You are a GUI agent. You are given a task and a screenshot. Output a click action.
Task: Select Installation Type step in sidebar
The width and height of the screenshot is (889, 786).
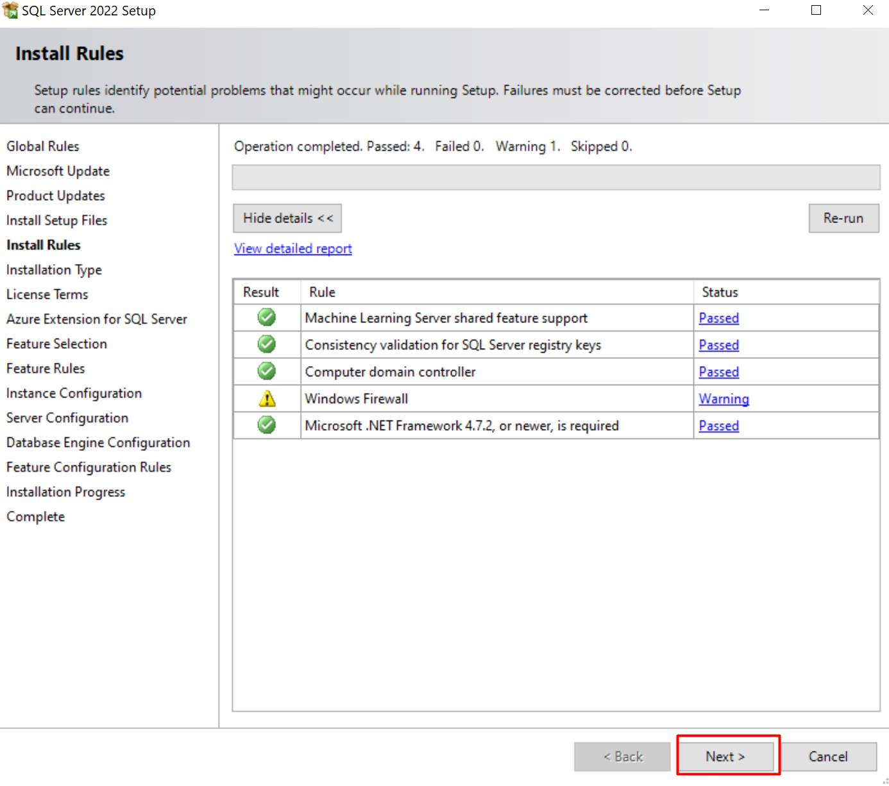pyautogui.click(x=55, y=270)
